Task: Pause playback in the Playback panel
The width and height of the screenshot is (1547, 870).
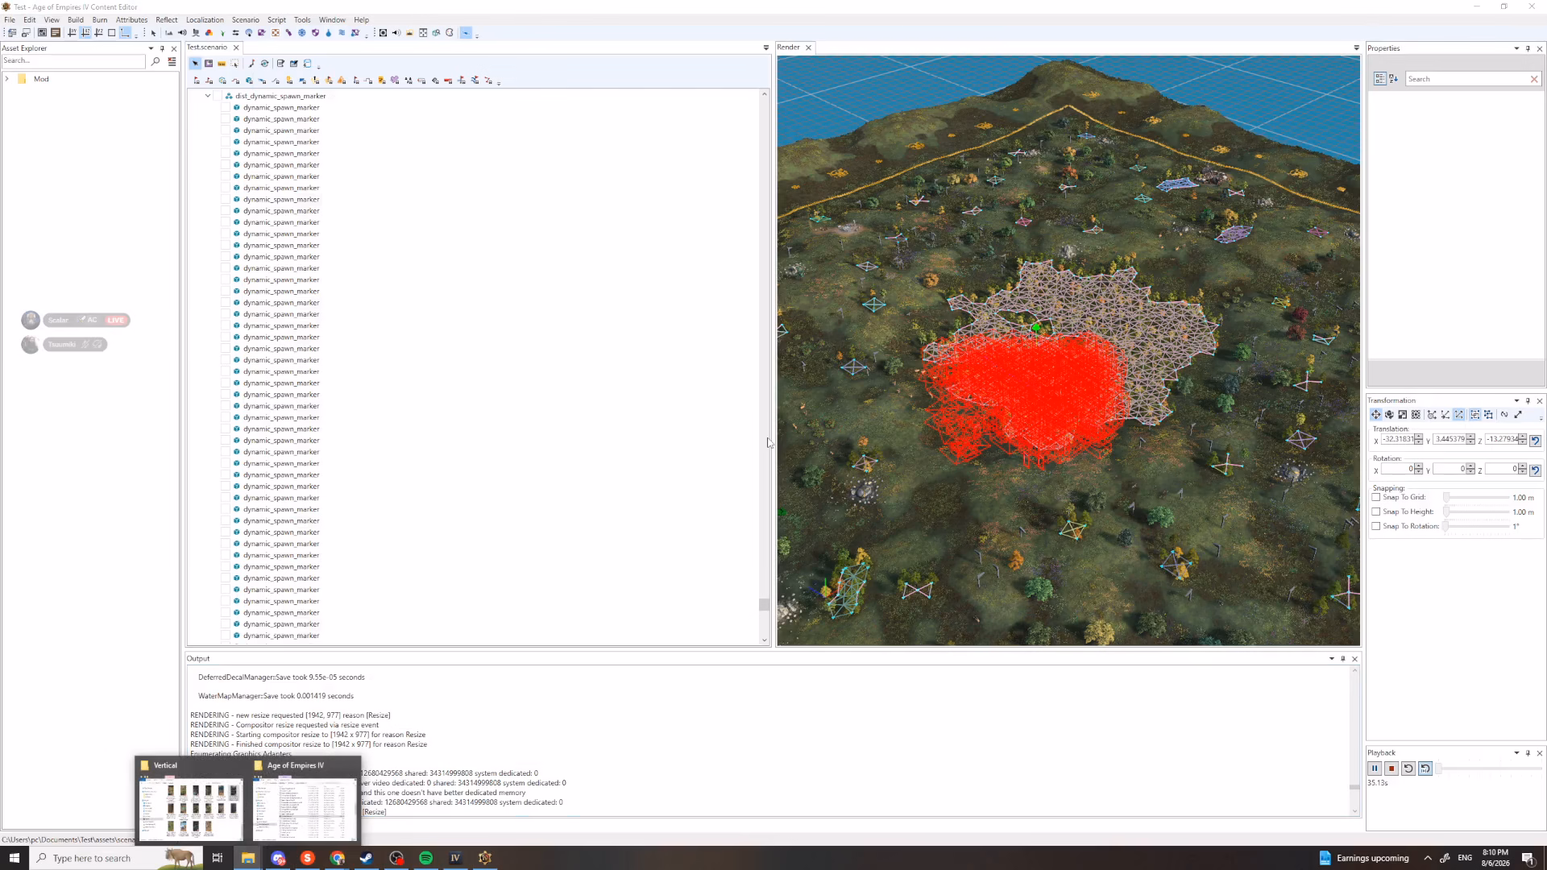Action: tap(1375, 768)
